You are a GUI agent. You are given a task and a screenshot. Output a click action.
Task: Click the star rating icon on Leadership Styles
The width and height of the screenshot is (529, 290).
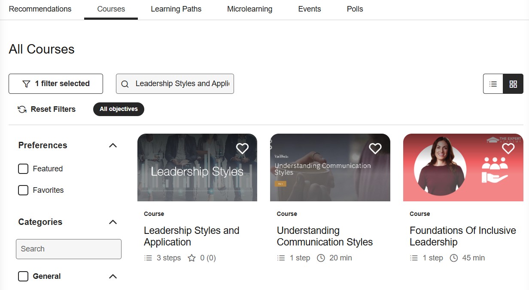point(192,258)
